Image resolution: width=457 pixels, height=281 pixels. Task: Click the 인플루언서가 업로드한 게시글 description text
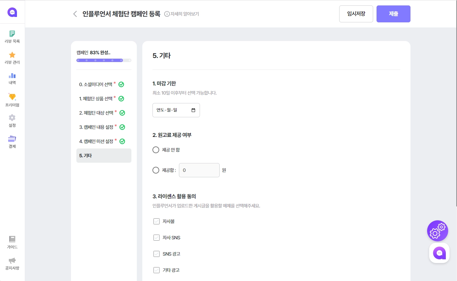206,206
